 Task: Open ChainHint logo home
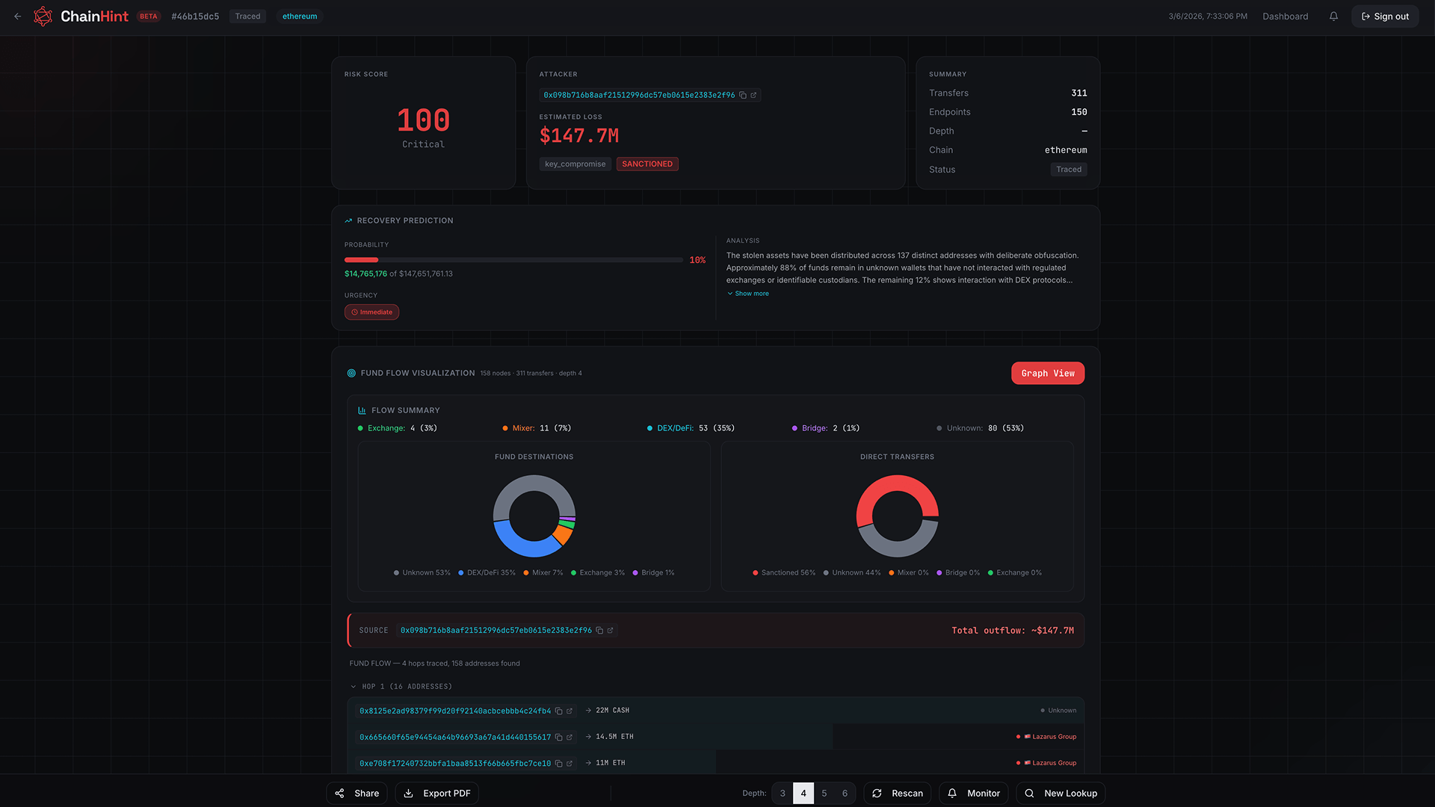(81, 16)
